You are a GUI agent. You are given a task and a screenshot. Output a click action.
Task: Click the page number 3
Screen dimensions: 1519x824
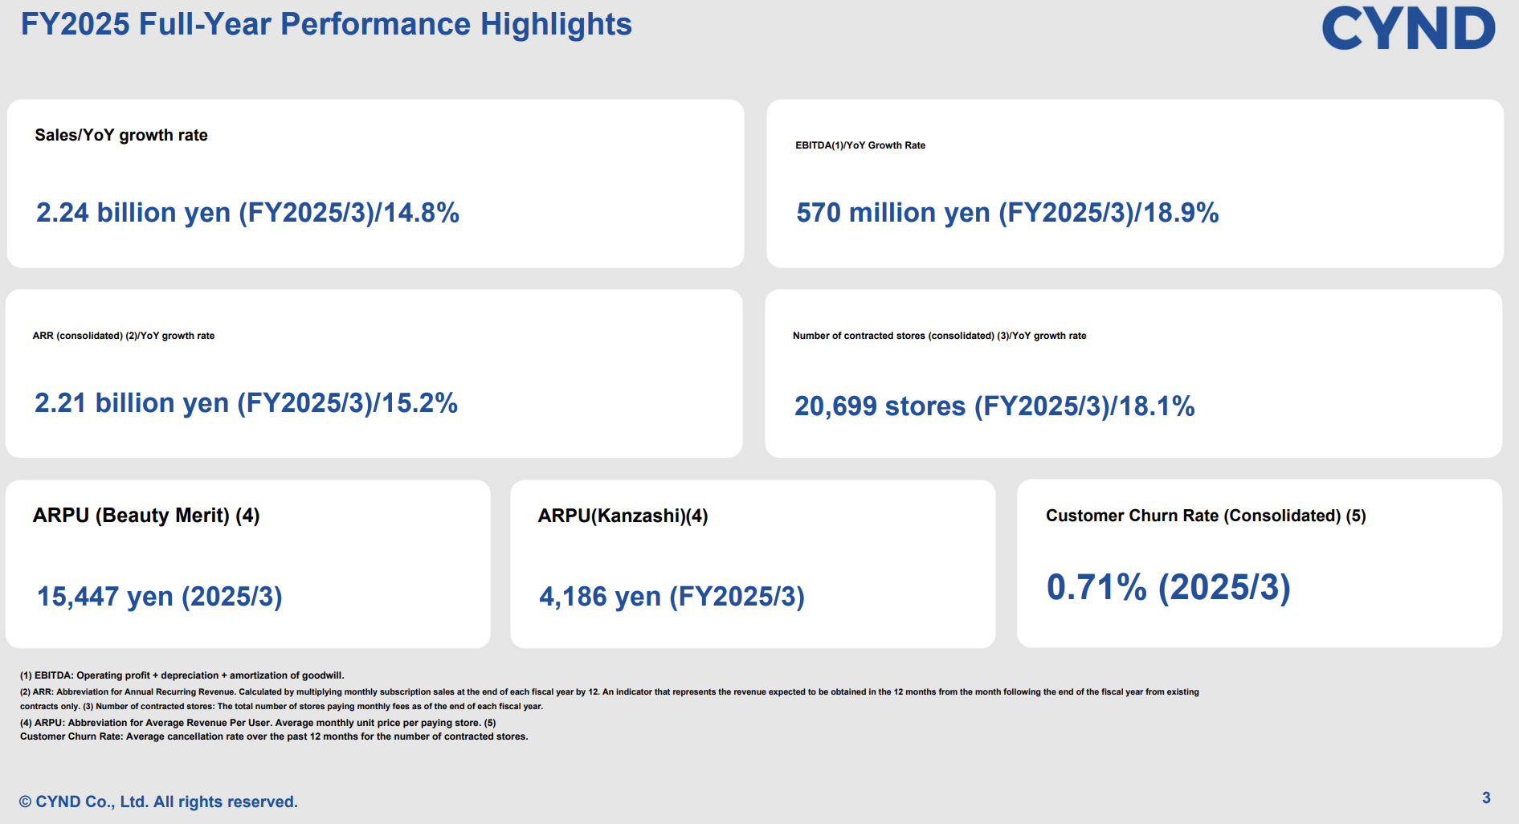(x=1486, y=797)
